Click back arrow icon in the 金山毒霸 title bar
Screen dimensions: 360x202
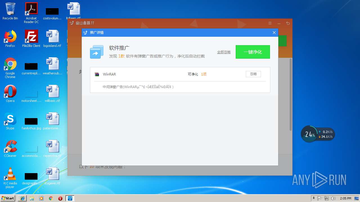[288, 23]
